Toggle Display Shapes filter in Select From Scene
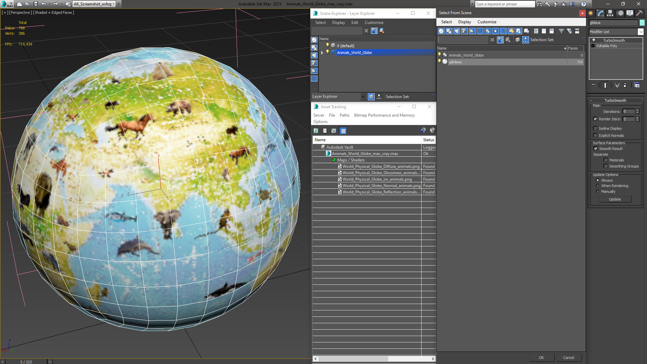The height and width of the screenshot is (364, 647). click(449, 31)
